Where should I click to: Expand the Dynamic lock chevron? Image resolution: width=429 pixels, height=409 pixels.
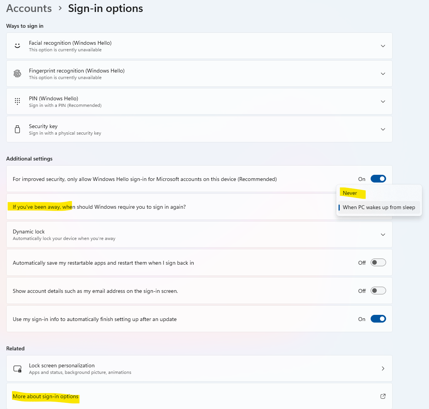point(383,235)
